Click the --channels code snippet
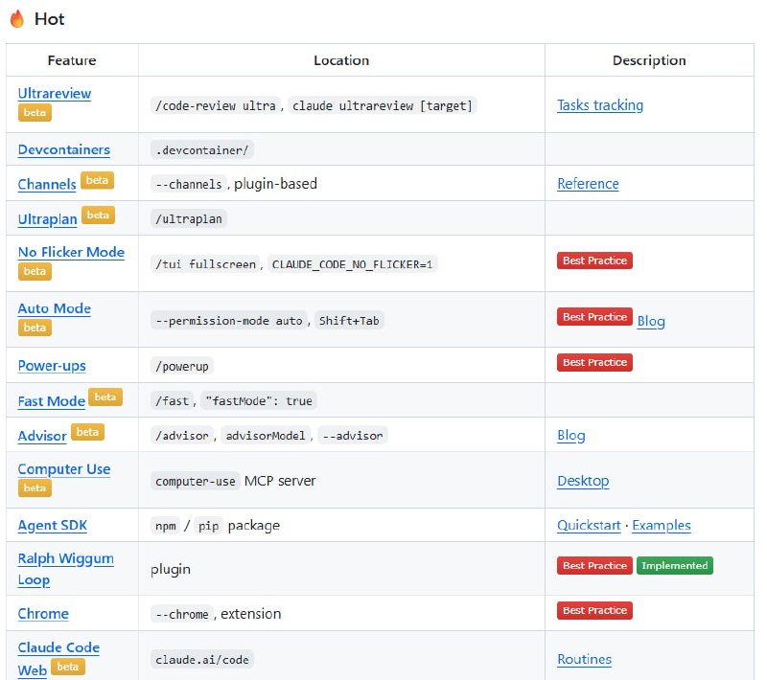Viewport: 767px width, 680px height. (188, 184)
